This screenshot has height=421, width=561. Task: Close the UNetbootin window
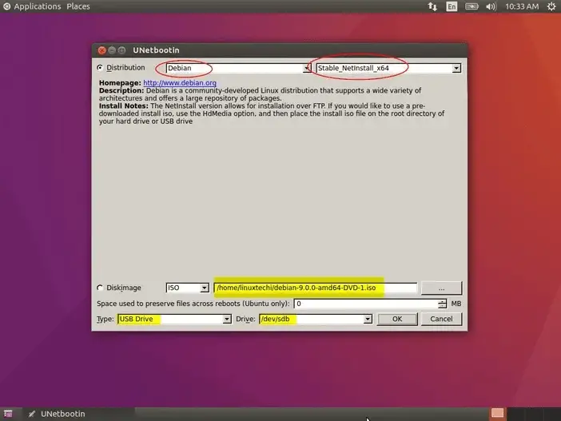[x=102, y=50]
